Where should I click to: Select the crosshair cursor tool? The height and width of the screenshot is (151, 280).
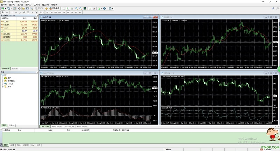(7, 12)
